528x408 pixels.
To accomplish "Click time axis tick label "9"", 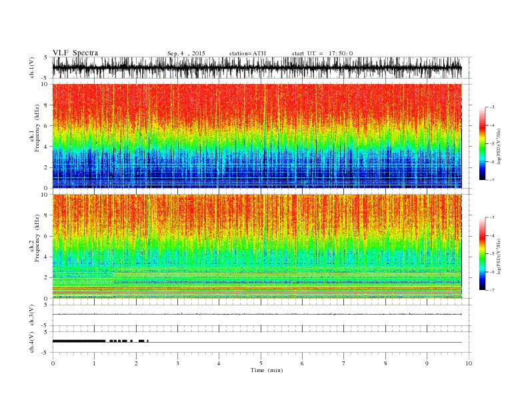I will click(x=427, y=363).
